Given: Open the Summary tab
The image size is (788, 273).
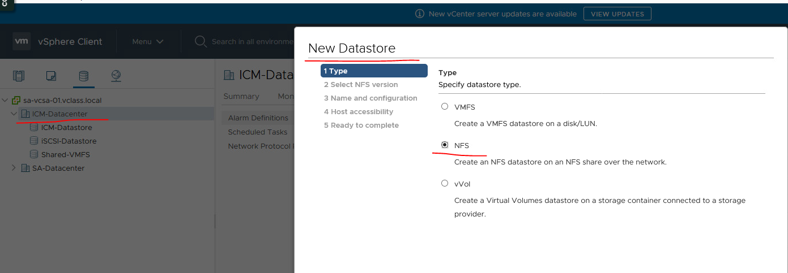Looking at the screenshot, I should 241,97.
